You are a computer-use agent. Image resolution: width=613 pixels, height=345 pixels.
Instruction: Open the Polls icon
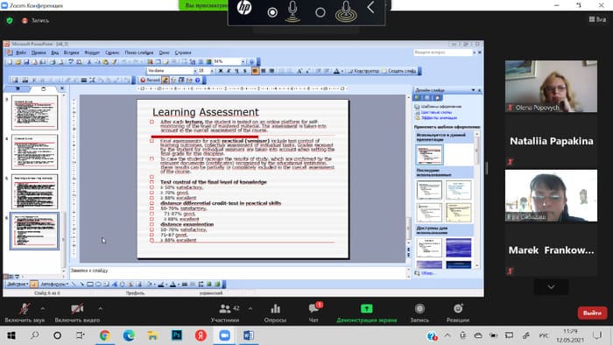point(275,309)
